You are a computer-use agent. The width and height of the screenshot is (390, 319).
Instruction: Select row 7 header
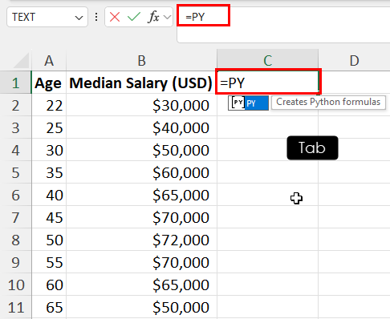[x=15, y=217]
